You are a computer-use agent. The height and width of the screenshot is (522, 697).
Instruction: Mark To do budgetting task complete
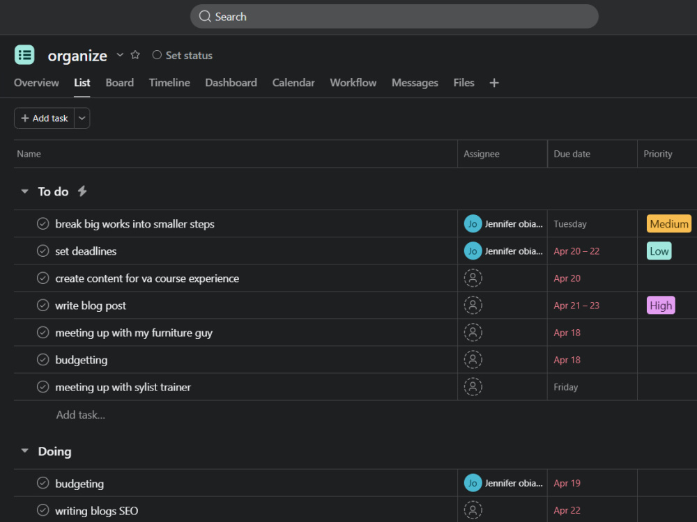pos(43,360)
